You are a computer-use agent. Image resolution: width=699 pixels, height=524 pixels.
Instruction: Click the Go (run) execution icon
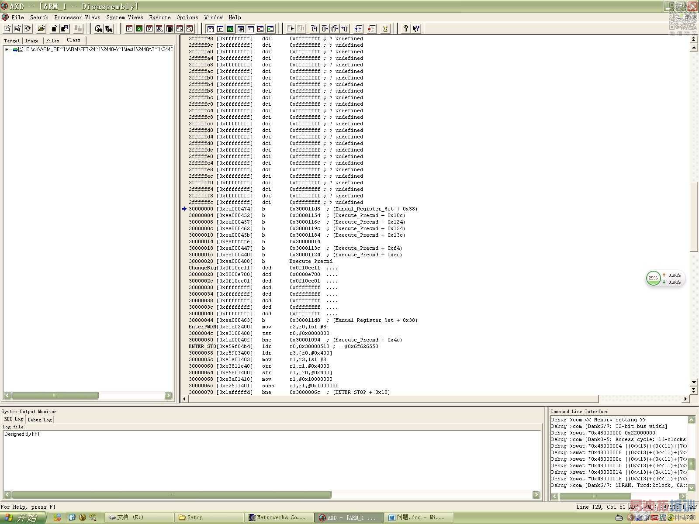[x=291, y=29]
